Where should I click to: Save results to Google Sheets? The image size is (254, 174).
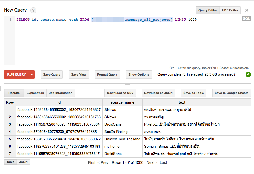(x=231, y=93)
